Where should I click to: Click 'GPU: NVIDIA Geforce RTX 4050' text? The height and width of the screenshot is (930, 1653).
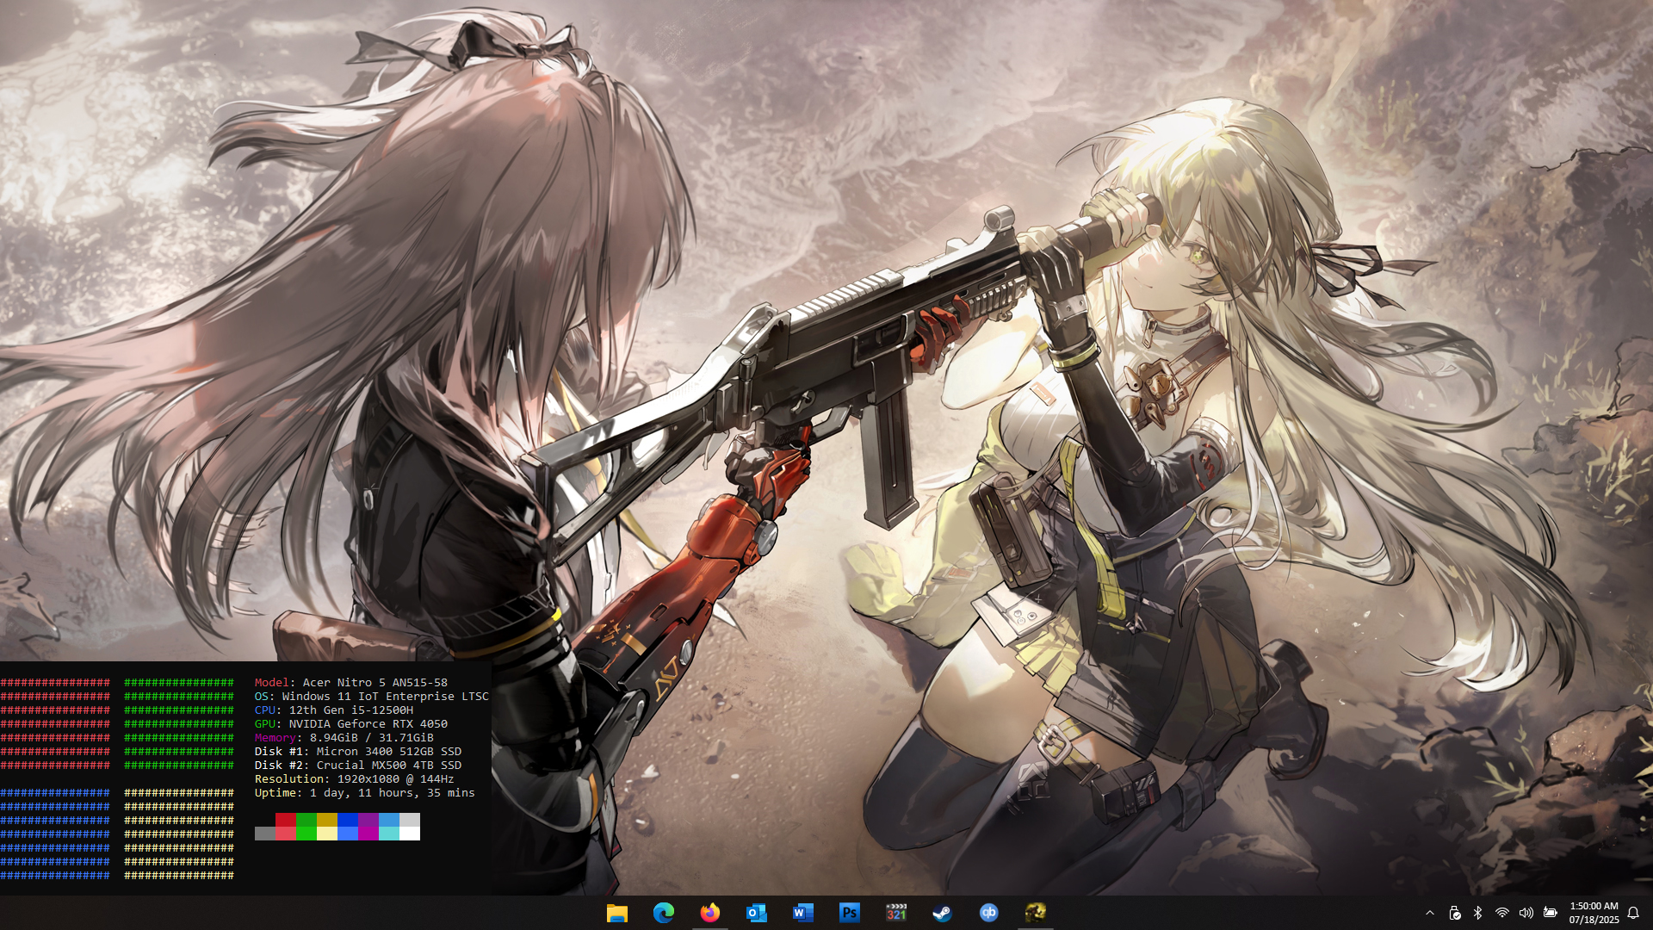[x=351, y=724]
